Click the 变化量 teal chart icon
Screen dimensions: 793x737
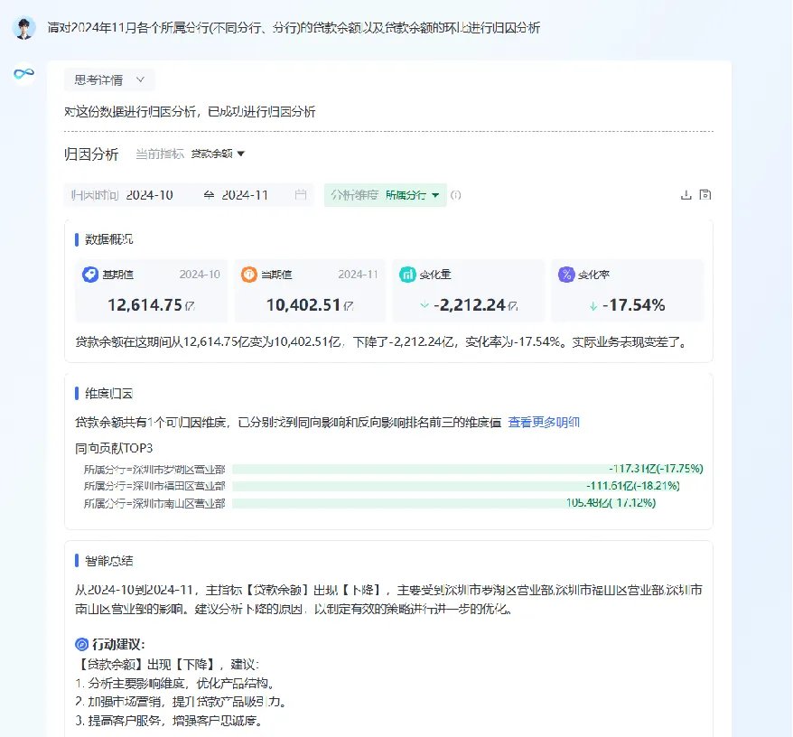(x=407, y=275)
